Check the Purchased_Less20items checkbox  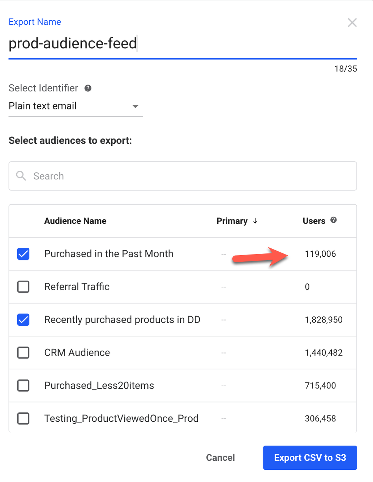[23, 386]
